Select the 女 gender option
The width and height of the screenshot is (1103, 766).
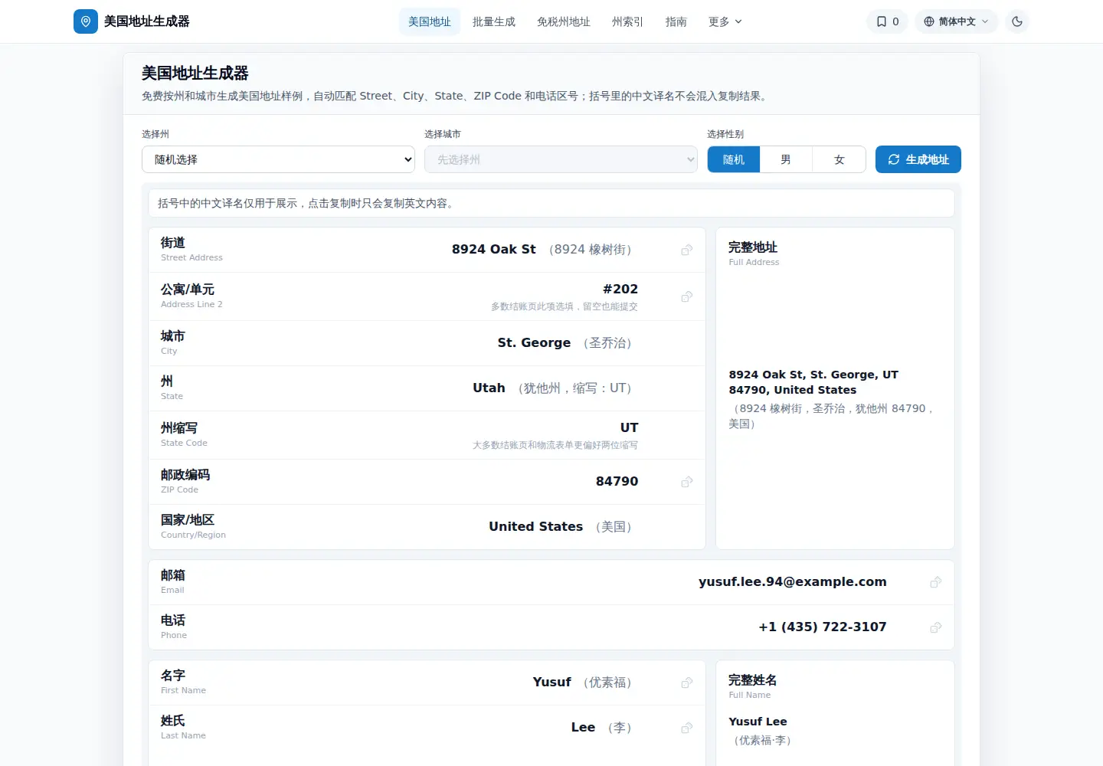click(x=839, y=159)
